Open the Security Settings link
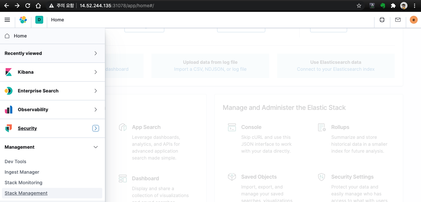The image size is (421, 202). (x=352, y=177)
